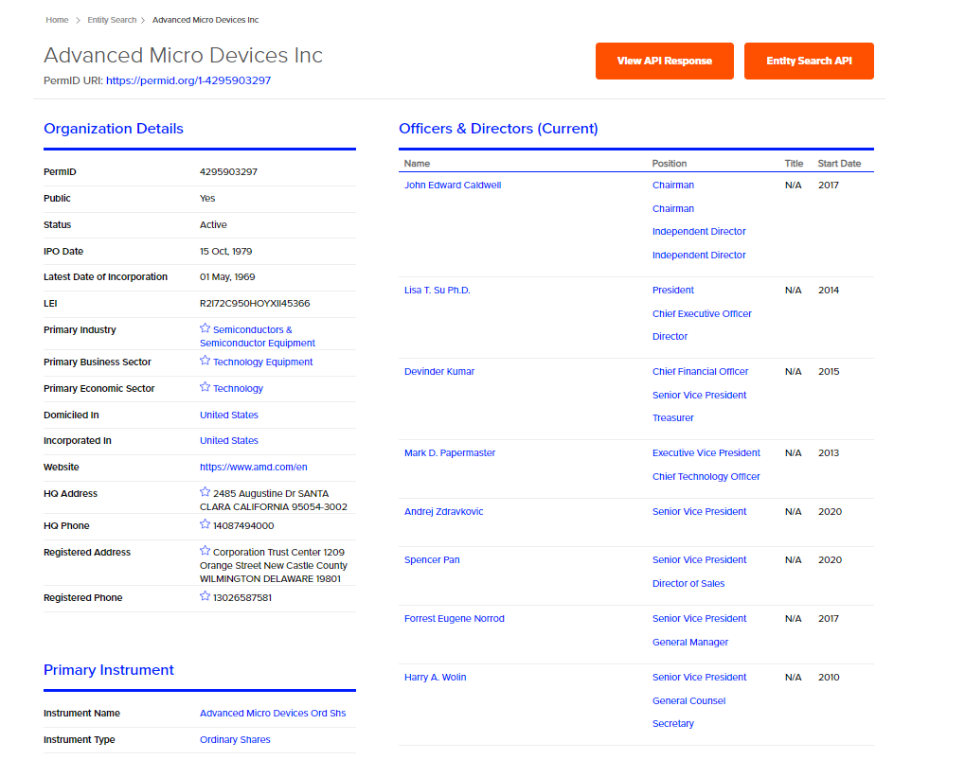Click General Manager position link
Viewport: 965px width, 760px height.
click(690, 642)
